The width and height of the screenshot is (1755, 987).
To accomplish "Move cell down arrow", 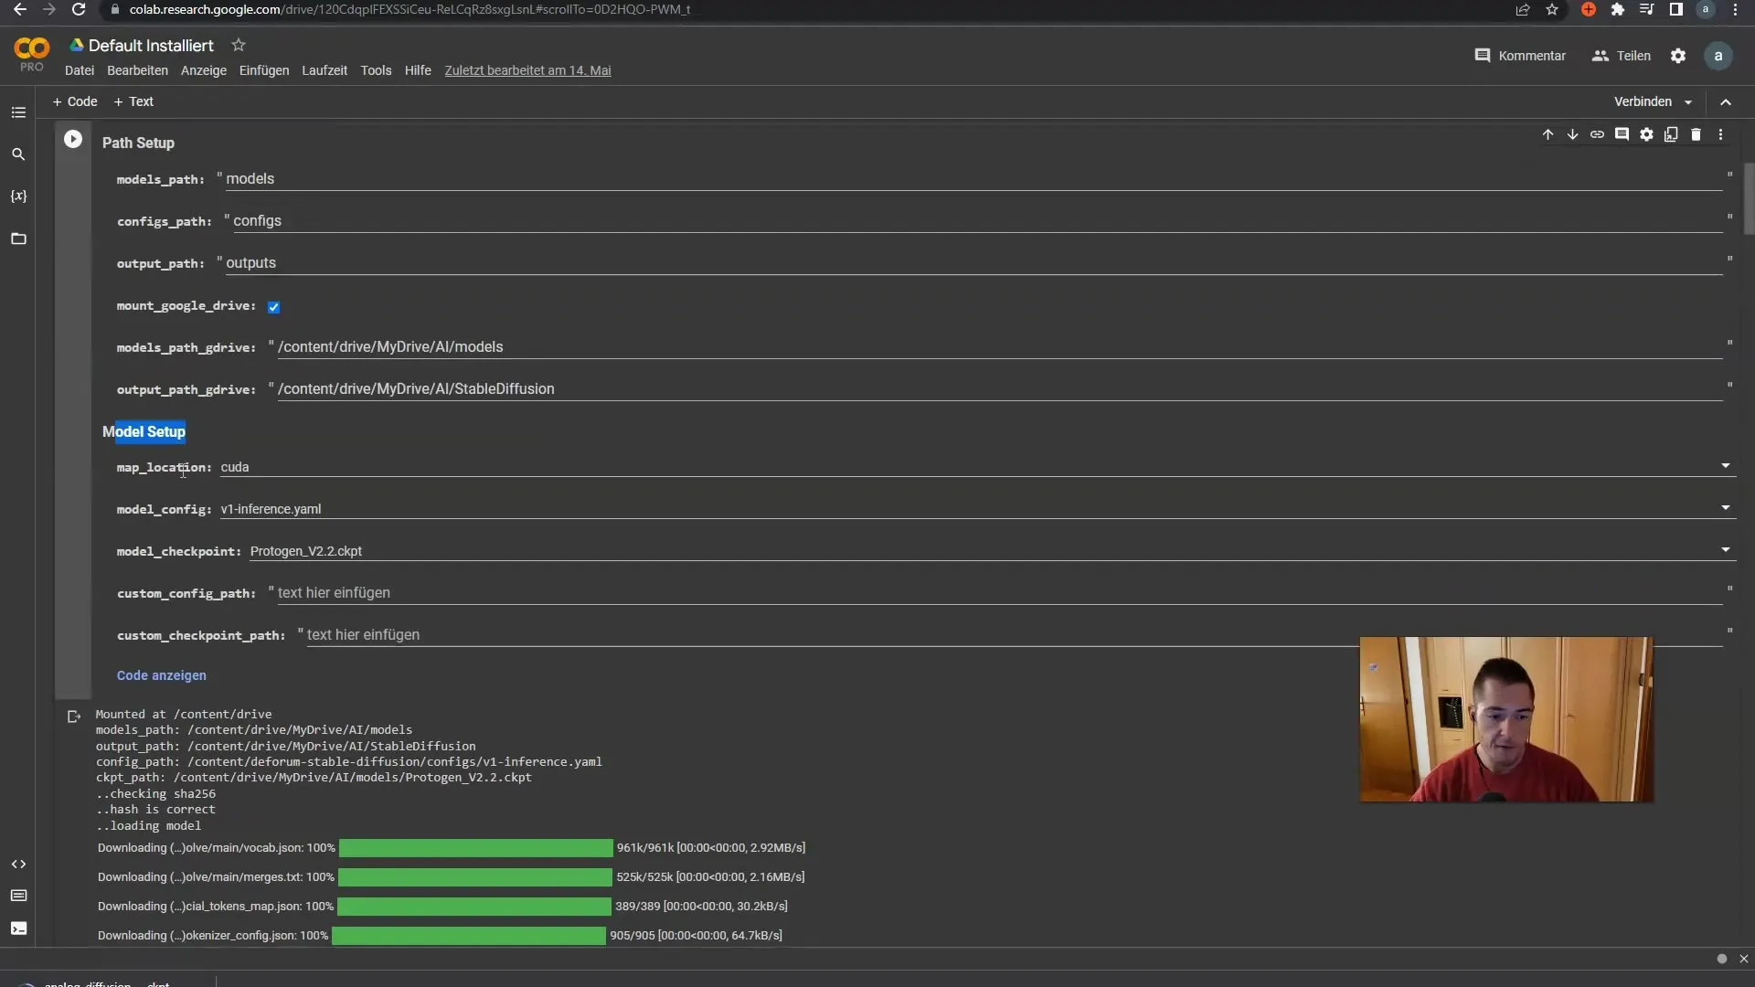I will click(1572, 134).
